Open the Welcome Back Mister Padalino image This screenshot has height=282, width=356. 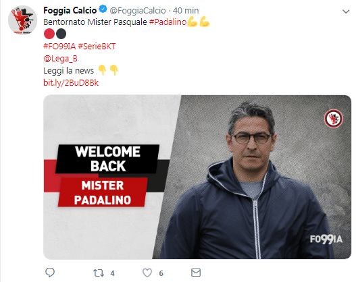(x=197, y=177)
